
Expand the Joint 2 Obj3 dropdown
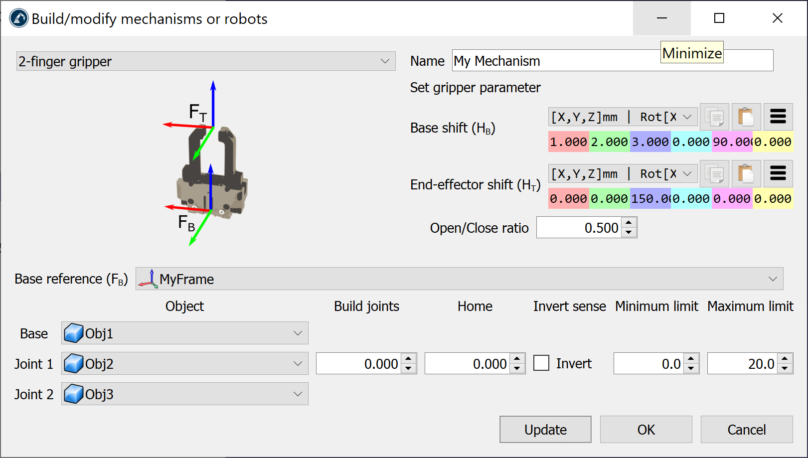tap(184, 394)
